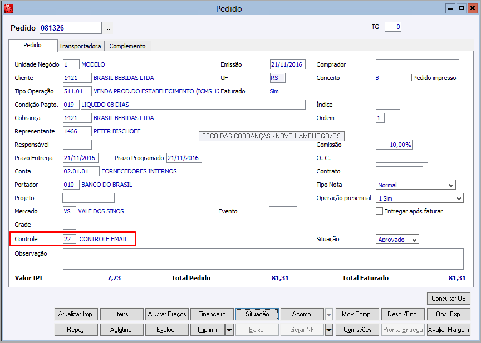
Task: Open dropdown arrow next to Acomp.
Action: click(x=329, y=314)
